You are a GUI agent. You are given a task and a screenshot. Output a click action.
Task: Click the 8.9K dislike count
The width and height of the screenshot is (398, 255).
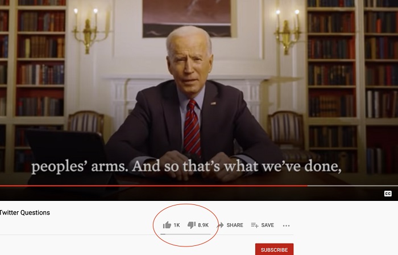(204, 225)
